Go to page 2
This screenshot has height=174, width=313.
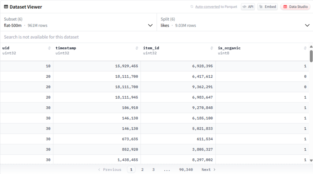[142, 170]
